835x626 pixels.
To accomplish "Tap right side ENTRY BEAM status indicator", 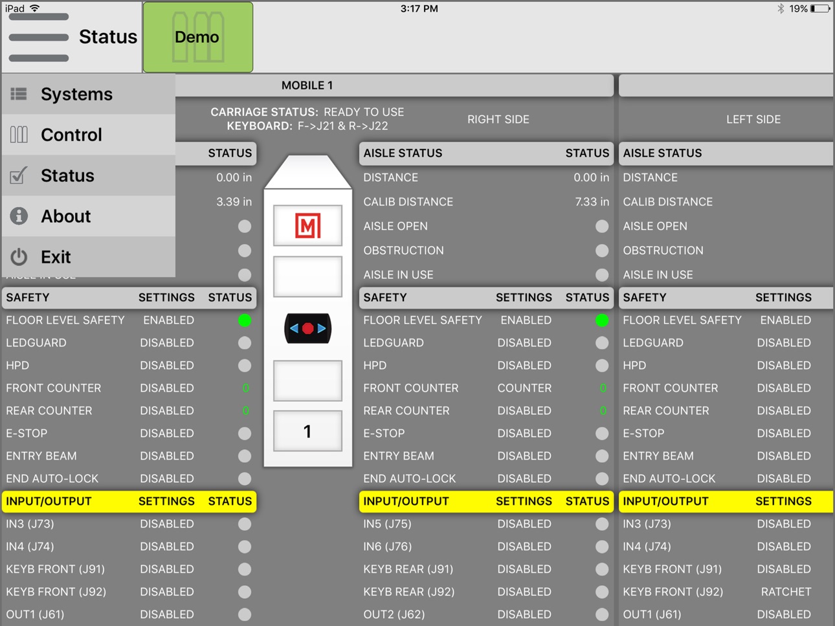I will pos(602,456).
